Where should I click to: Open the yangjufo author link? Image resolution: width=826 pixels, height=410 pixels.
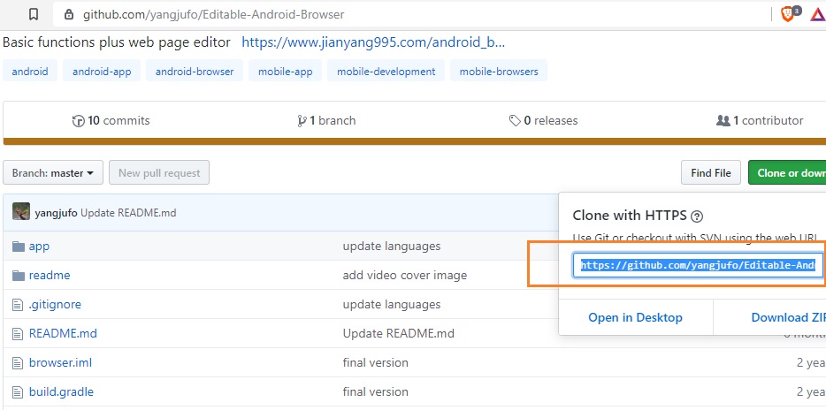tap(56, 213)
